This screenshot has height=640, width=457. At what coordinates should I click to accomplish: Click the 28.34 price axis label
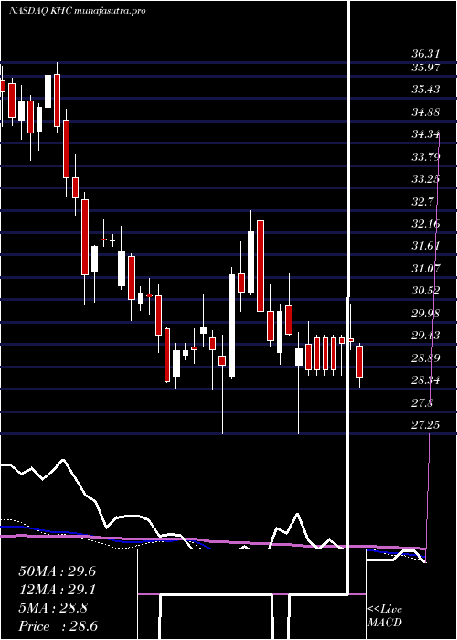pos(426,380)
